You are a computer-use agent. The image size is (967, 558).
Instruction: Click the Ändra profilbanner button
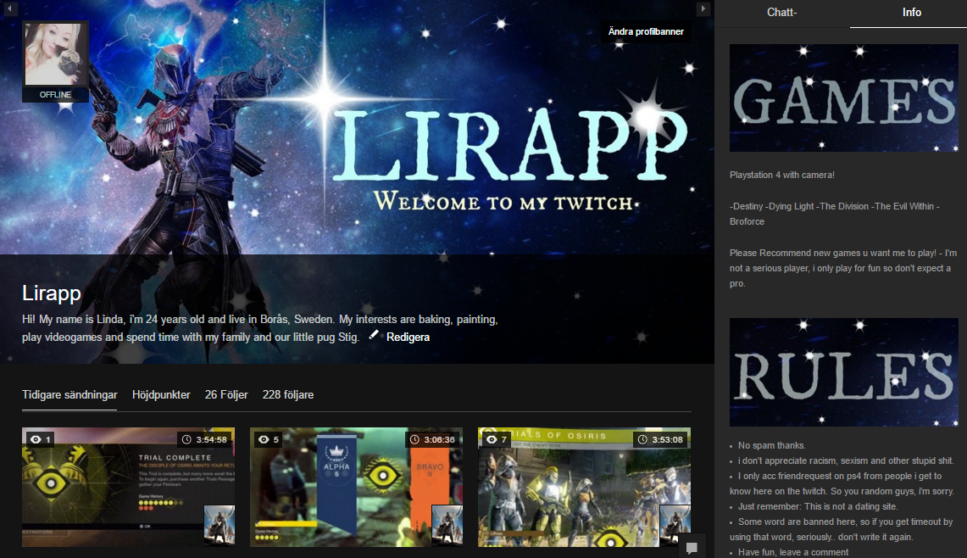click(646, 31)
